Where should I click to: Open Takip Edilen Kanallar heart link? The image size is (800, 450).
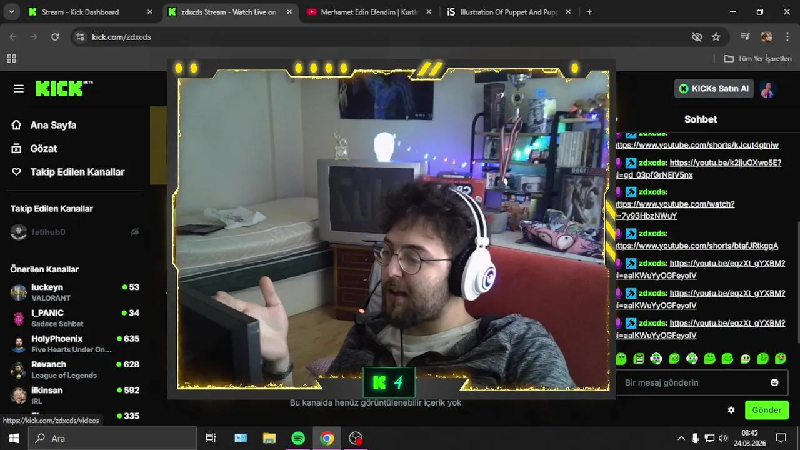tap(68, 172)
